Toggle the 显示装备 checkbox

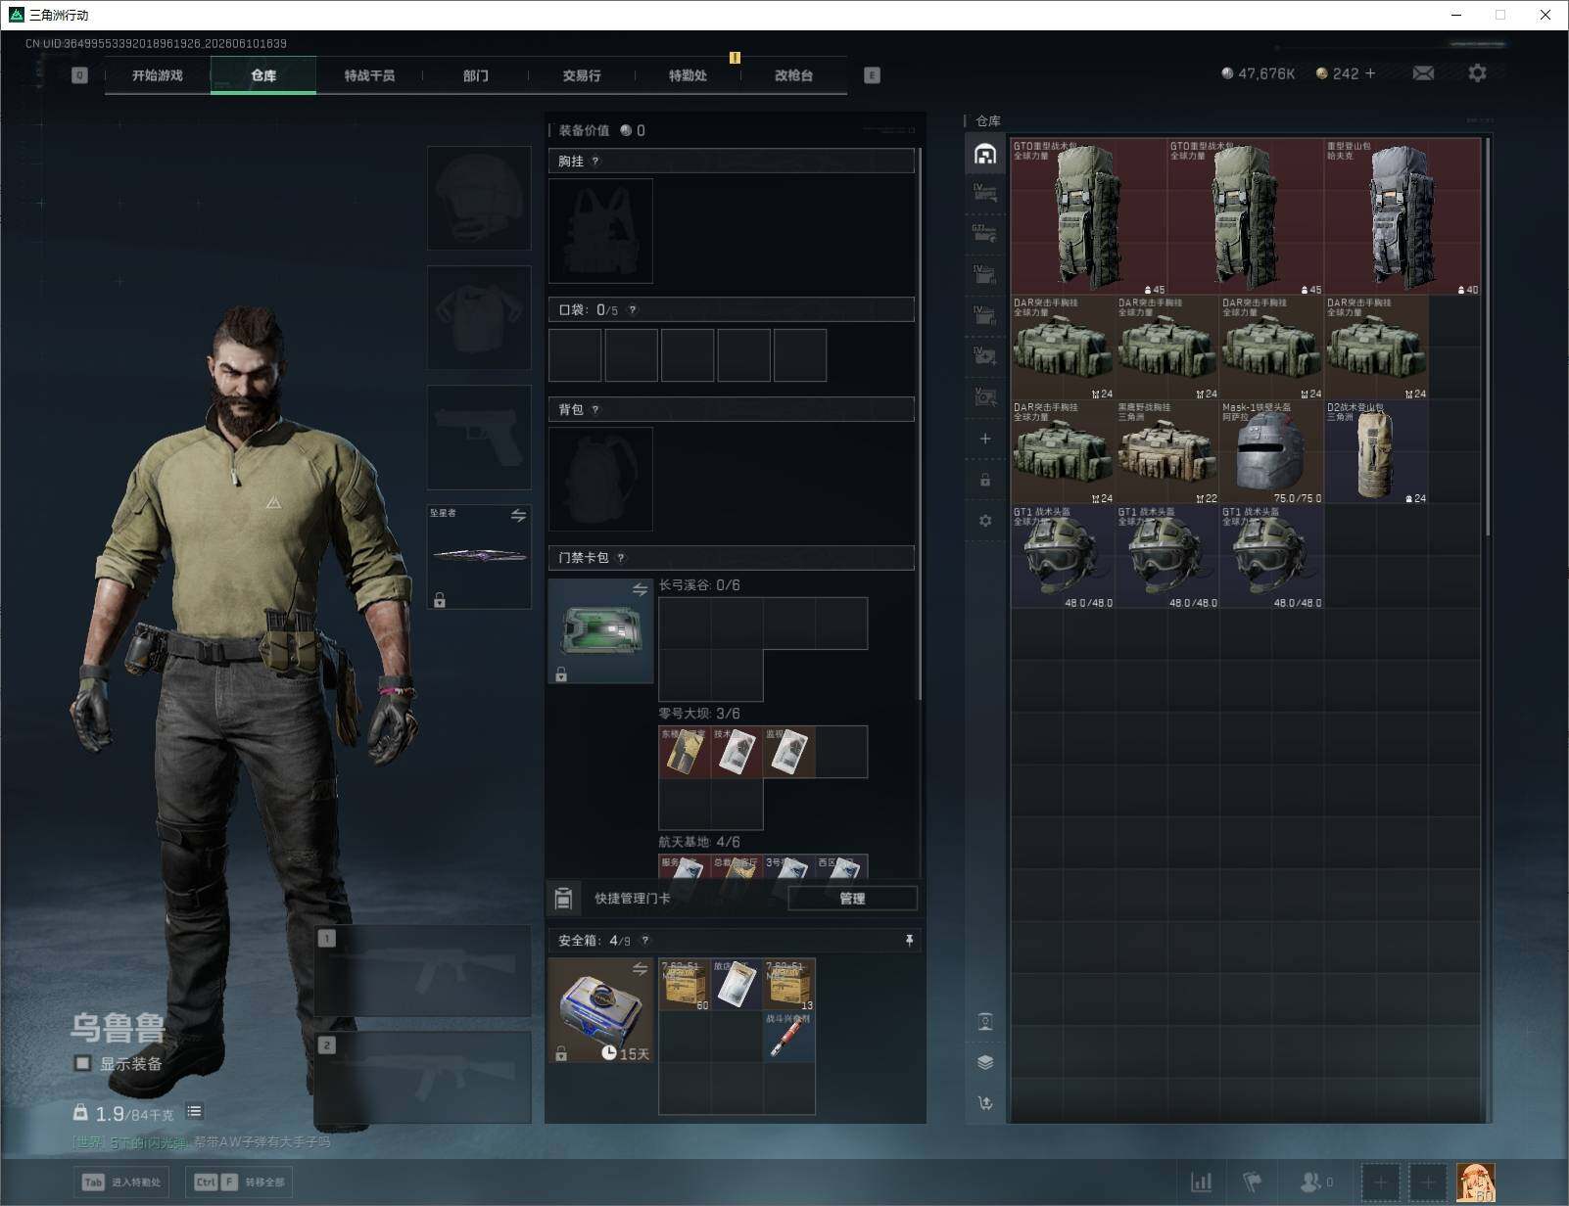(x=83, y=1063)
